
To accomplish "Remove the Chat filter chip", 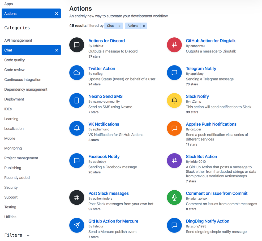I will click(x=119, y=26).
